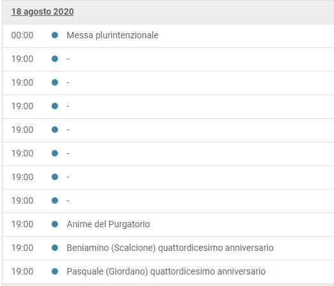Screen dimensions: 334x286
Task: Click the 19:00 time beside Pasquale (Giordano)
Action: tap(22, 271)
